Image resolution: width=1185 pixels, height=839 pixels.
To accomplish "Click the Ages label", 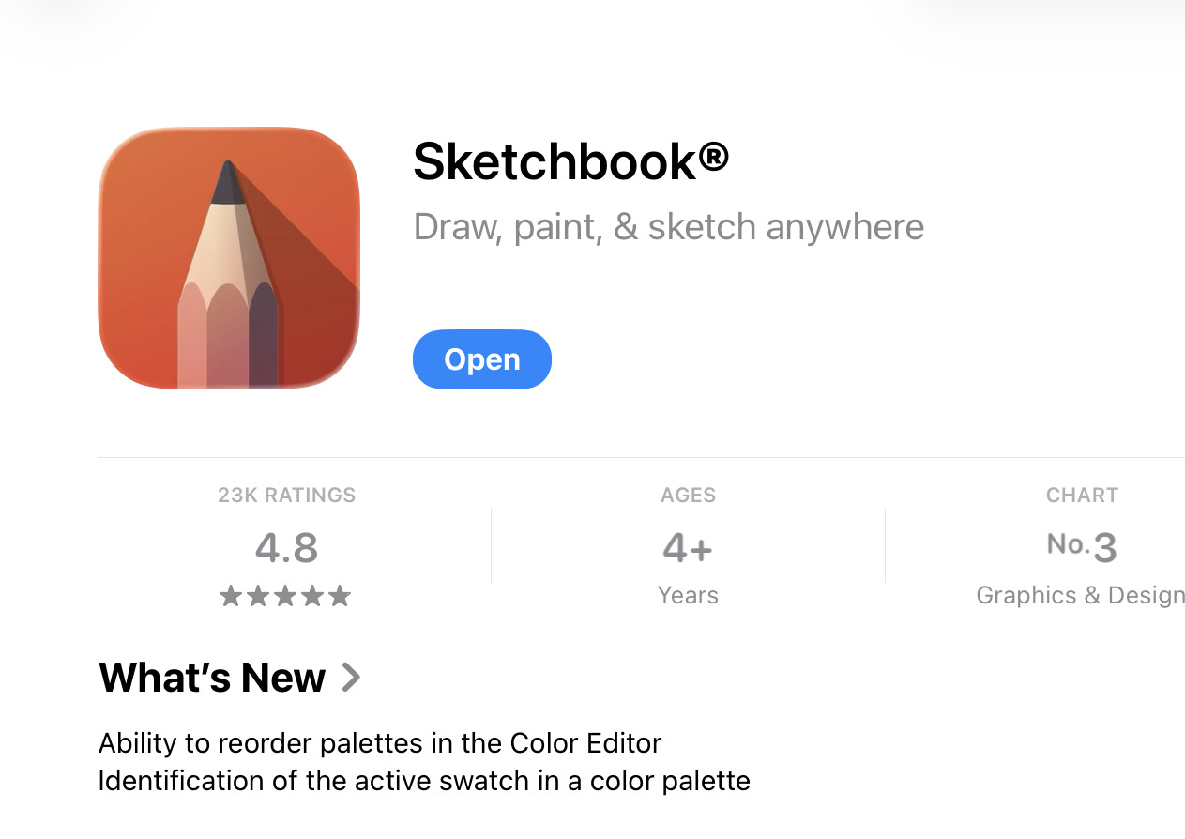I will [688, 495].
